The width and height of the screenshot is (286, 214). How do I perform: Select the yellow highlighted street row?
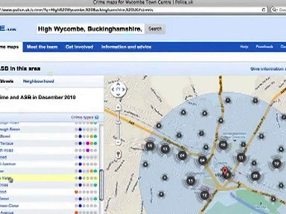pos(49,178)
